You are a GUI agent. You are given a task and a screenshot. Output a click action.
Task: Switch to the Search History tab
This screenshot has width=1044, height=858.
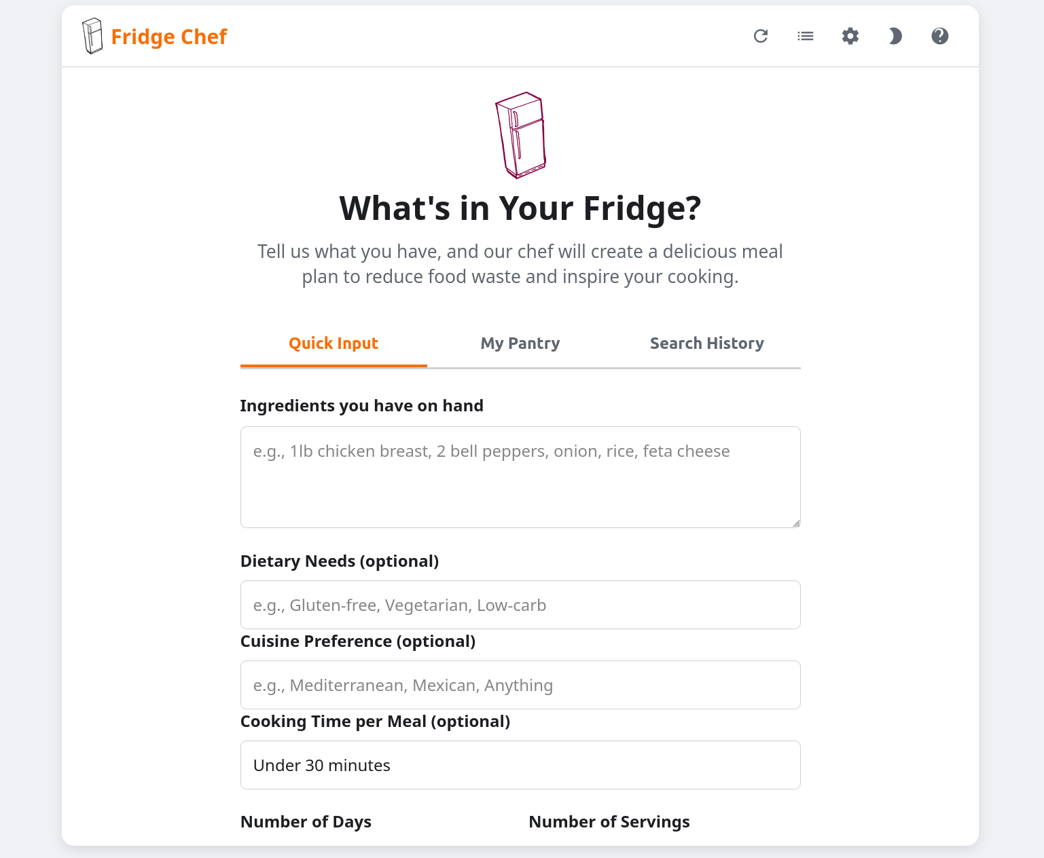(x=707, y=343)
